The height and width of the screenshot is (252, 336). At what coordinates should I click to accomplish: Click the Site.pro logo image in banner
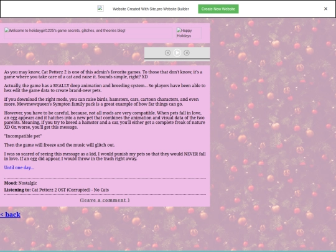101,8
